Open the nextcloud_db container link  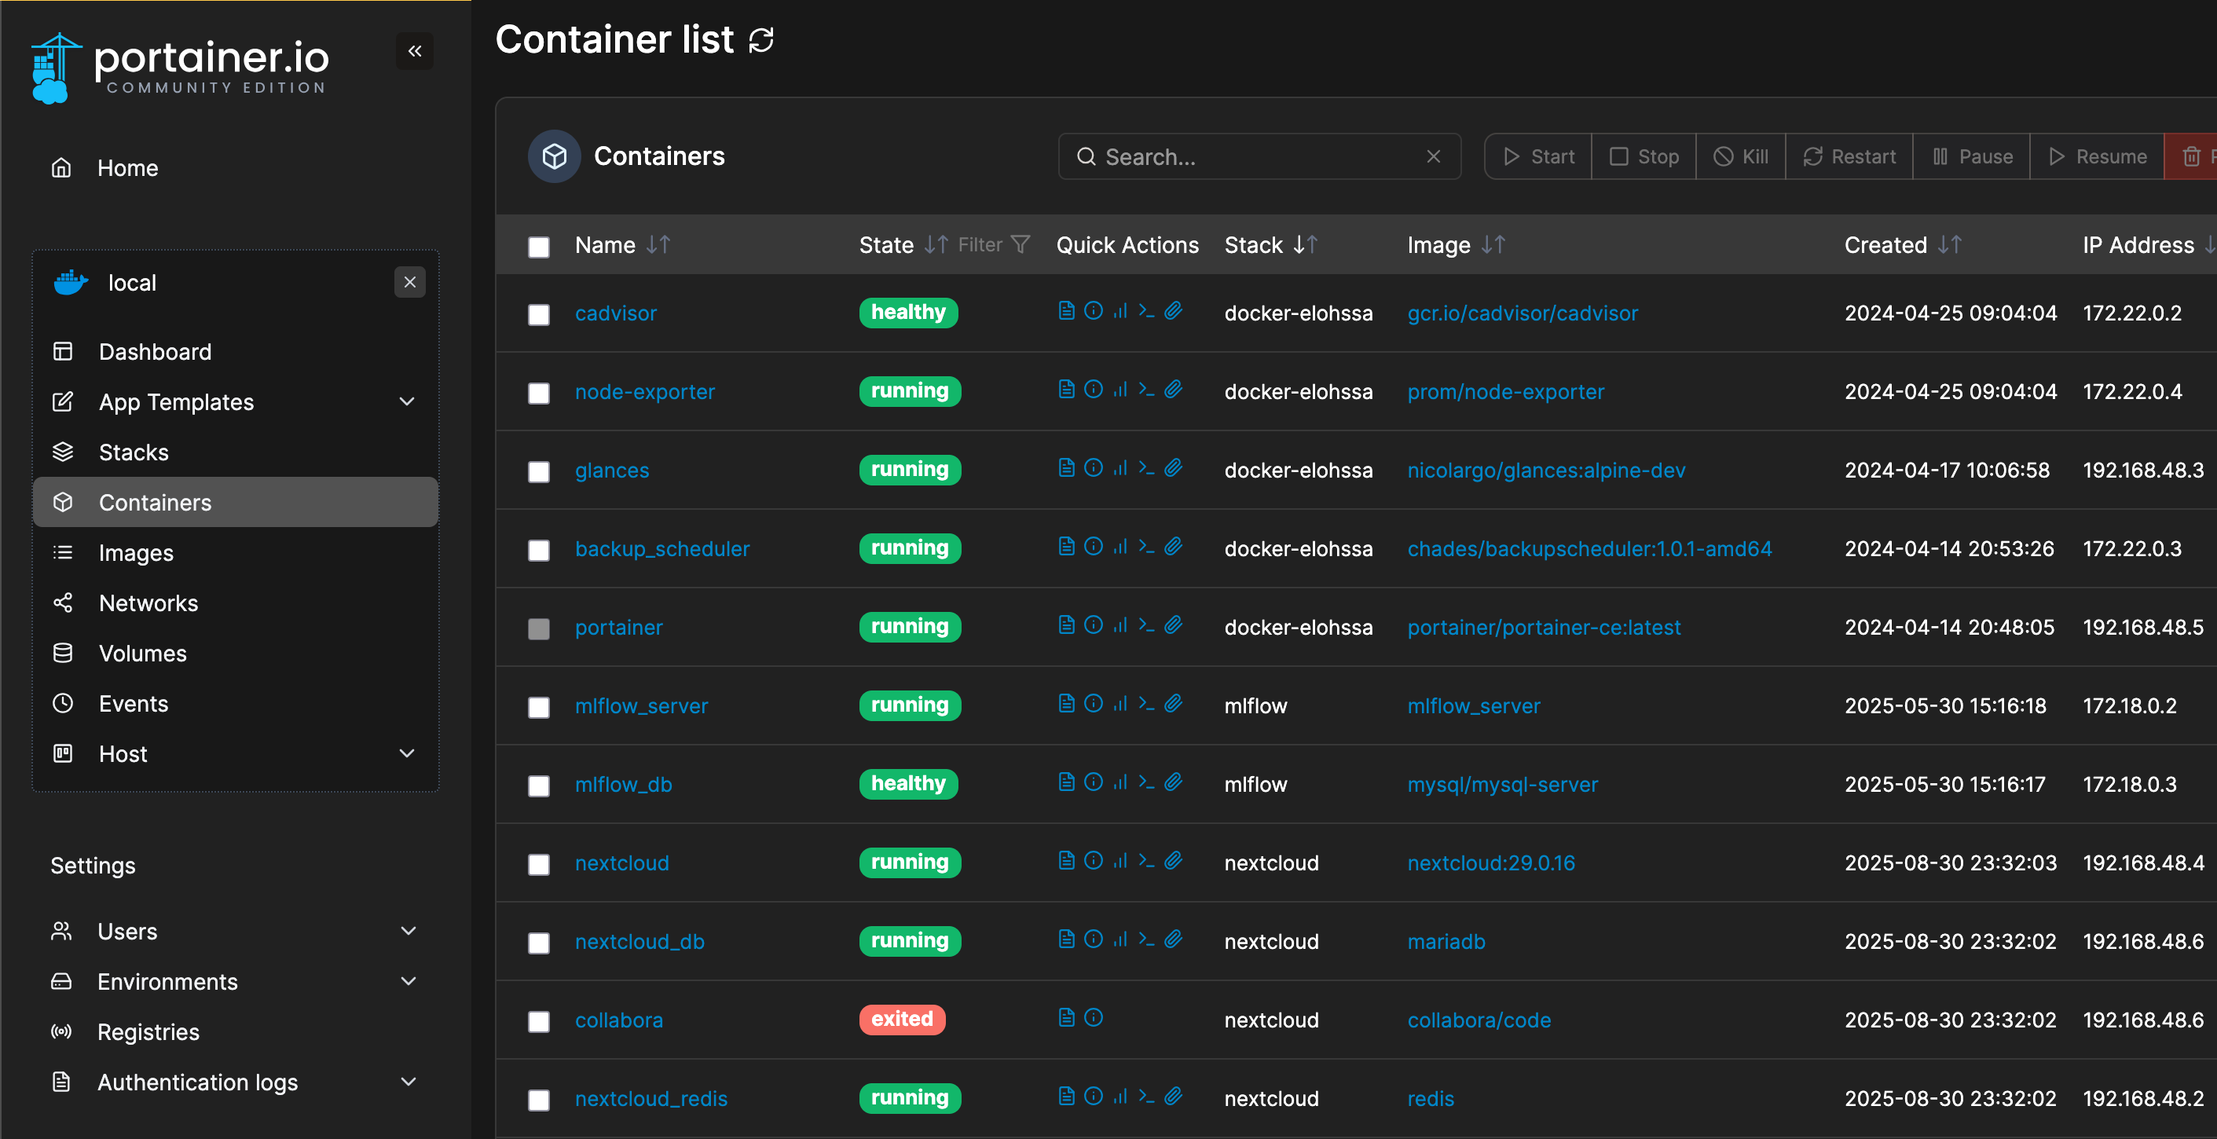(639, 942)
